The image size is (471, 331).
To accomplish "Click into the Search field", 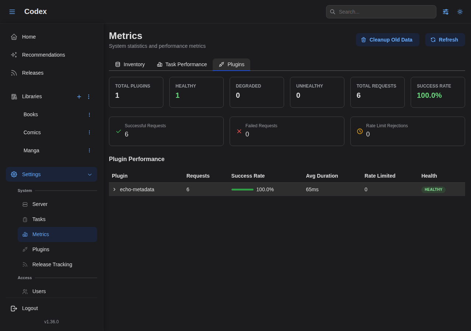I will 381,12.
